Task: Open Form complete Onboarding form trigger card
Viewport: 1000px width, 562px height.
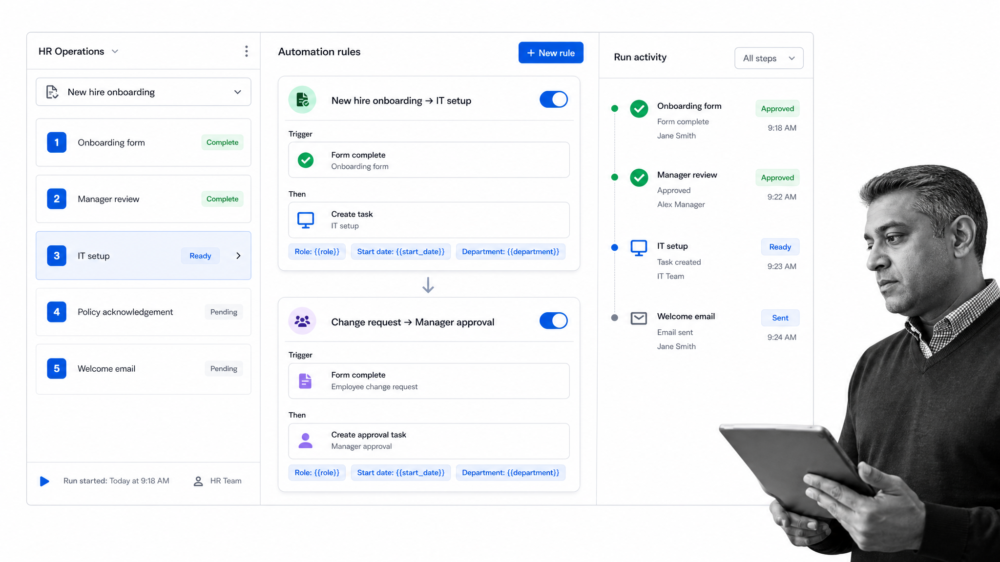Action: point(429,160)
